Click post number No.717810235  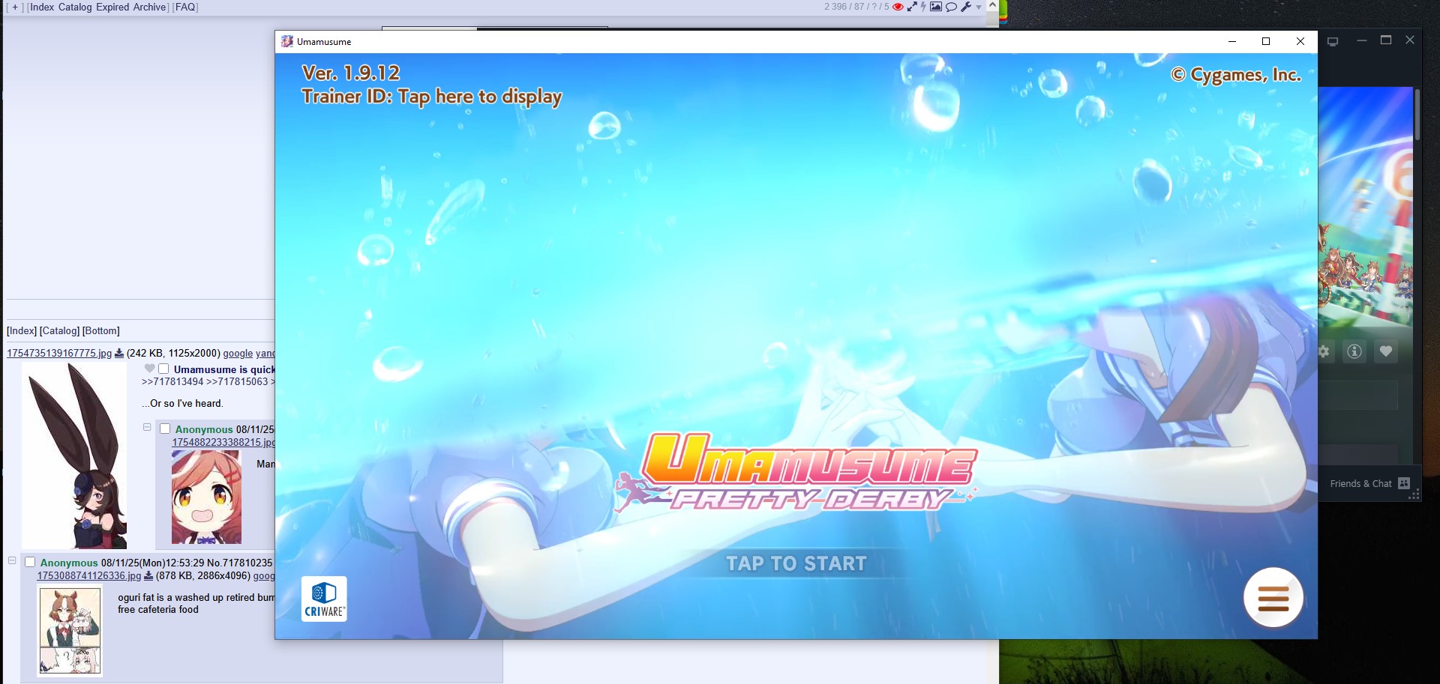(239, 563)
